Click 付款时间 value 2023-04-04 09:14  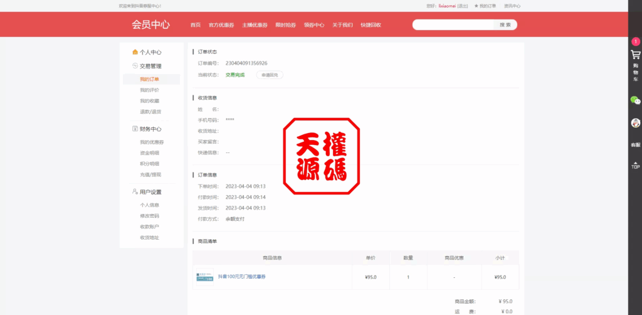click(x=246, y=197)
